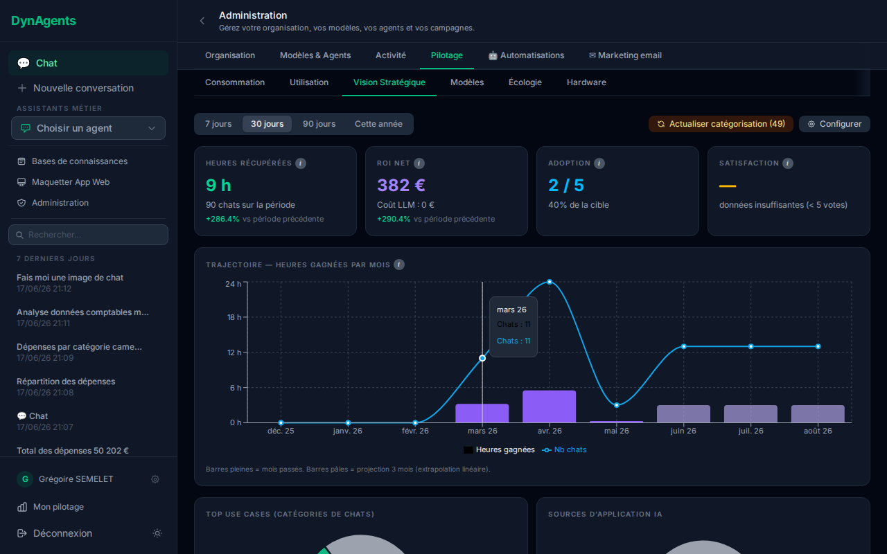Screen dimensions: 887x554
Task: Click the Chat button in sidebar
Action: (x=88, y=63)
